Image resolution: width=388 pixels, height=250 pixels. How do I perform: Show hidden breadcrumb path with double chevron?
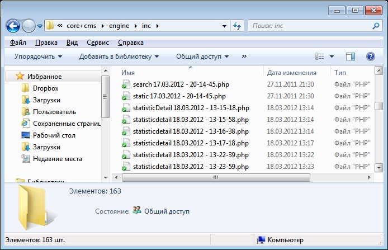click(60, 26)
